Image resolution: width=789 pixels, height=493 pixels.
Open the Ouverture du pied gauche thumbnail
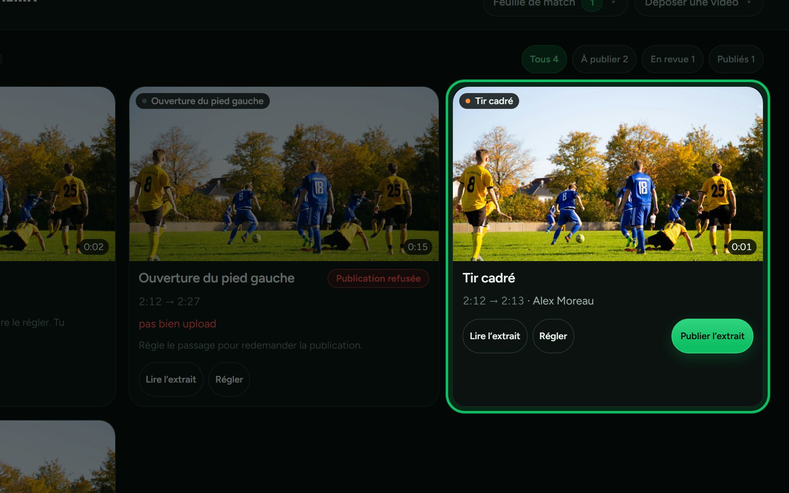(284, 174)
